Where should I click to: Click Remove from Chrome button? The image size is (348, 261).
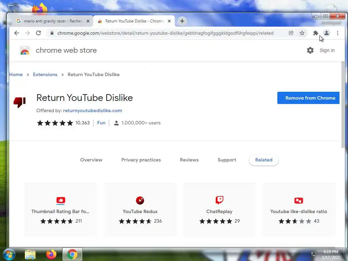[308, 98]
